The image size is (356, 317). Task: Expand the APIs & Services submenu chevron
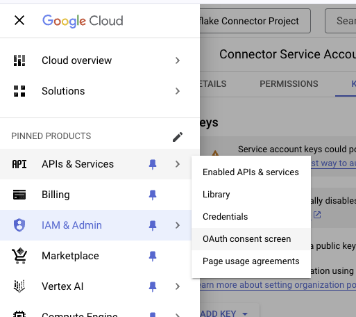click(x=178, y=164)
